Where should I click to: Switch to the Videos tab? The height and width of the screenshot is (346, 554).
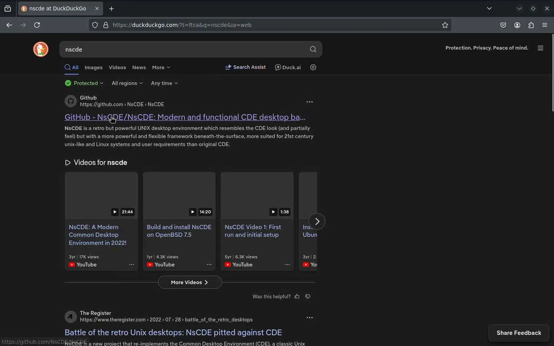[117, 68]
